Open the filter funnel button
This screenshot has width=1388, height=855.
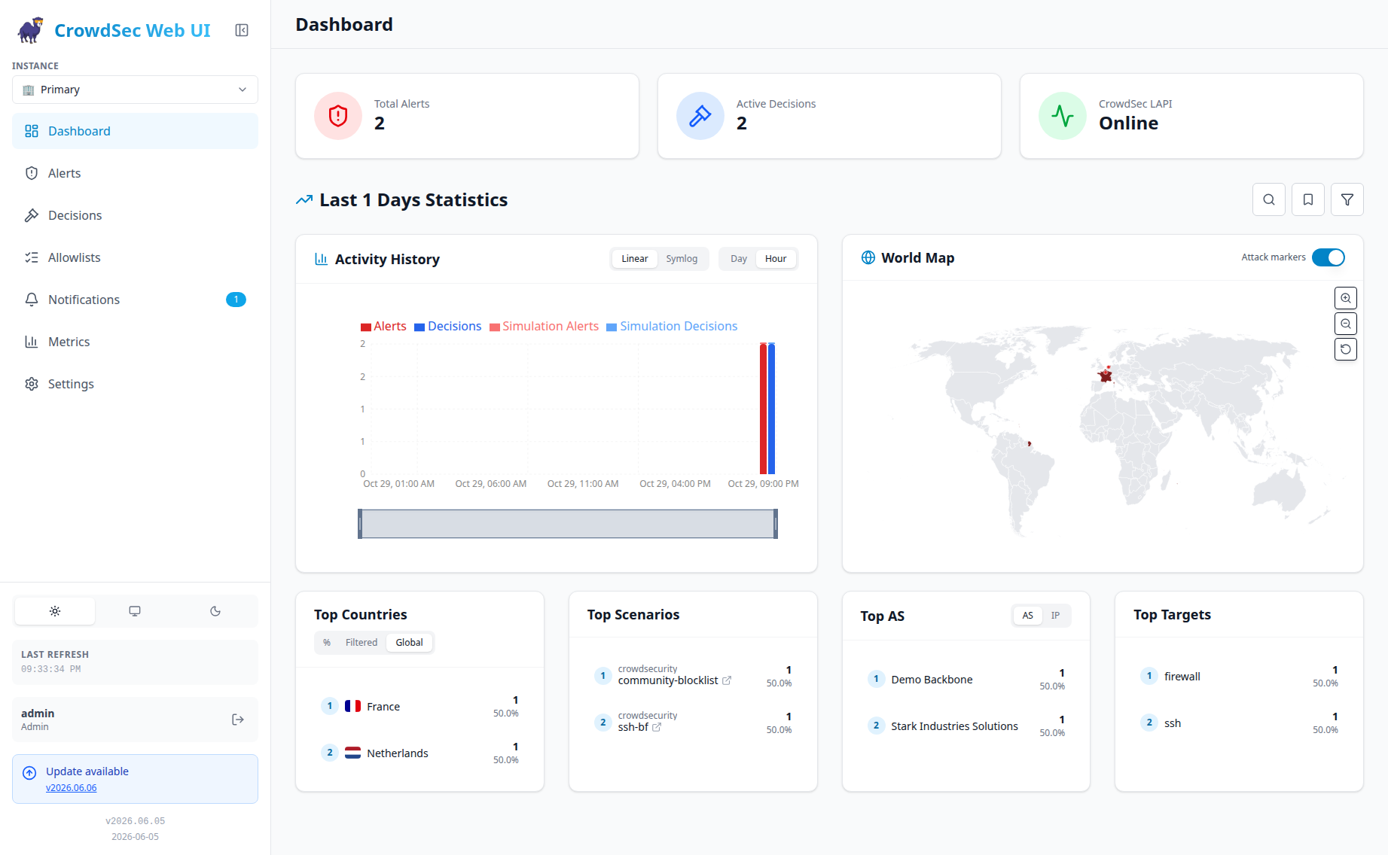(1347, 199)
